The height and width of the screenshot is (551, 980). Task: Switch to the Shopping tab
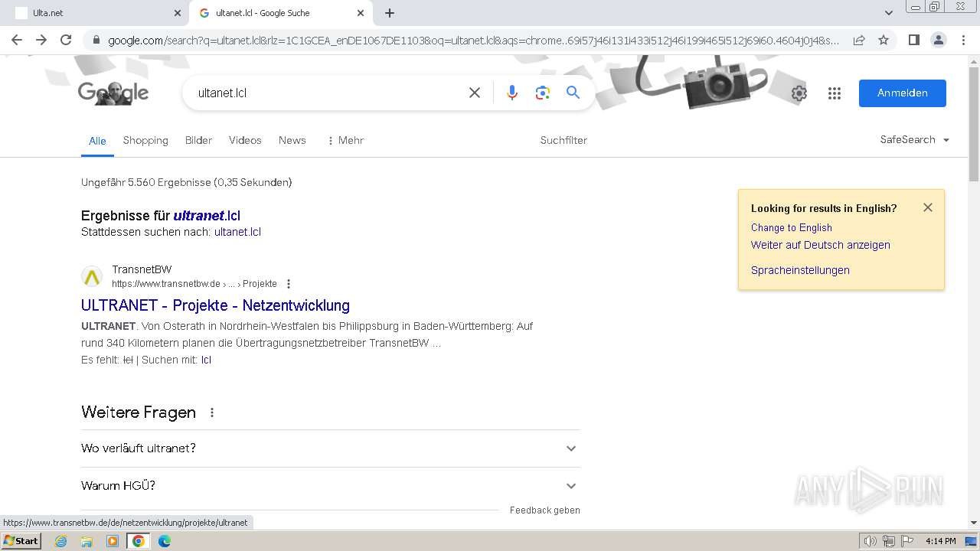coord(145,140)
